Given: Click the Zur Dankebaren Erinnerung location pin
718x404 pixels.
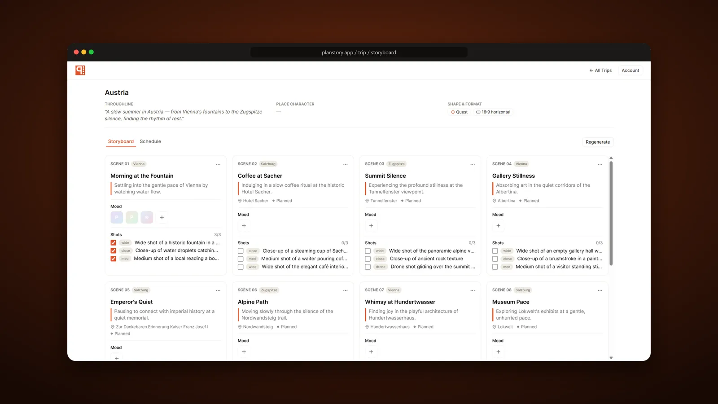Looking at the screenshot, I should [113, 327].
